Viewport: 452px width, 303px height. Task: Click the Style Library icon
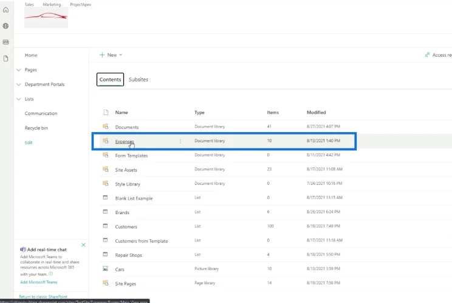click(x=106, y=183)
